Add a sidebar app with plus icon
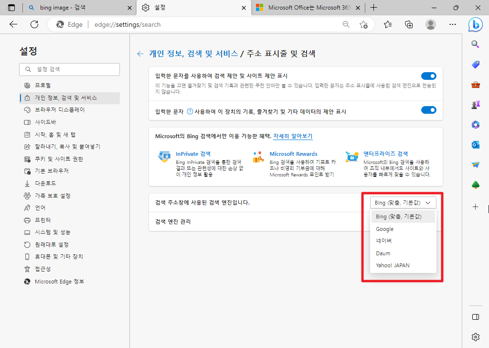The image size is (489, 348). tap(475, 207)
